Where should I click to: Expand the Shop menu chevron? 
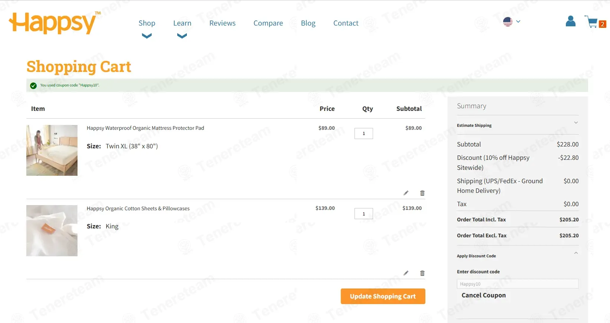[x=147, y=36]
